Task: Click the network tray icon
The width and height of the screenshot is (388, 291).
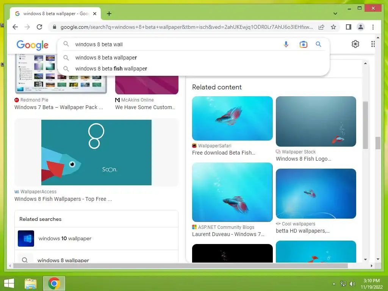Action: click(343, 284)
